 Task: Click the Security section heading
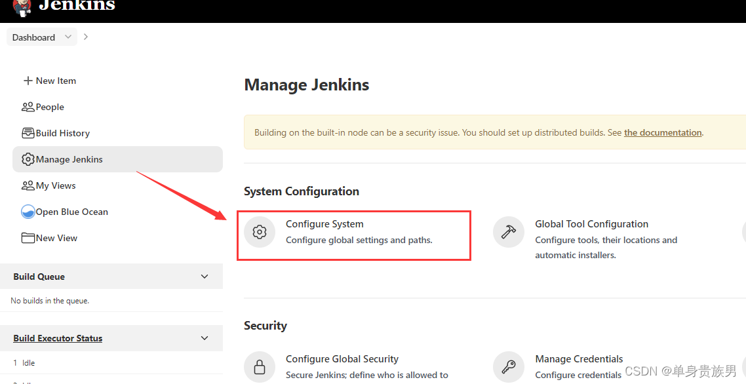point(265,326)
